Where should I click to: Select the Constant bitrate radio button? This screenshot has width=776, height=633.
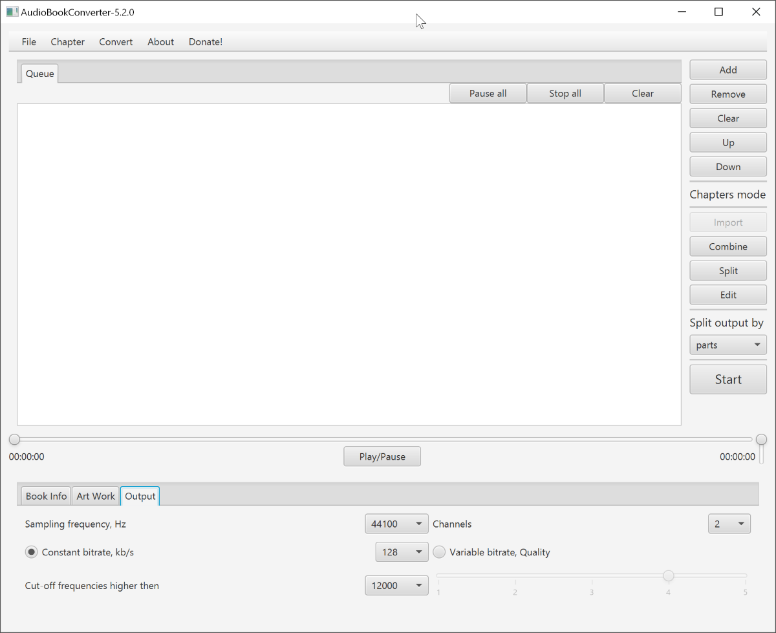click(31, 552)
